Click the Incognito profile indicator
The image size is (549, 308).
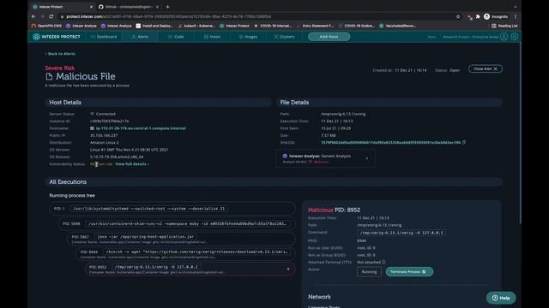pyautogui.click(x=496, y=16)
